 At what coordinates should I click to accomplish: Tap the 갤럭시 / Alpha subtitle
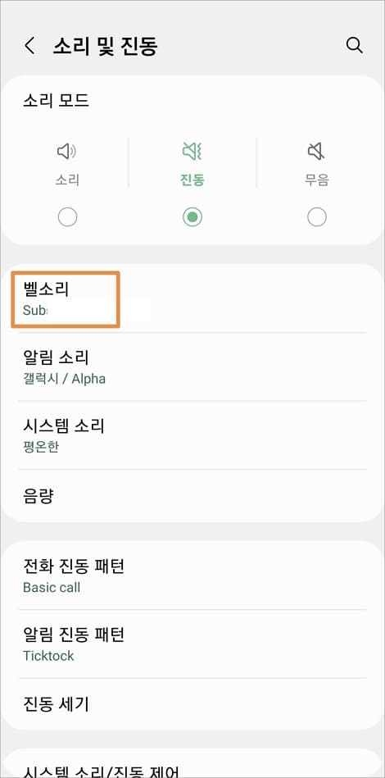pyautogui.click(x=64, y=379)
